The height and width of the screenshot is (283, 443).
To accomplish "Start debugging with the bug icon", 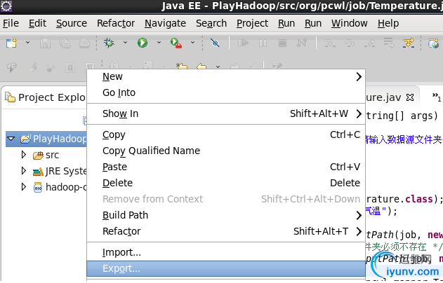I will (x=109, y=43).
